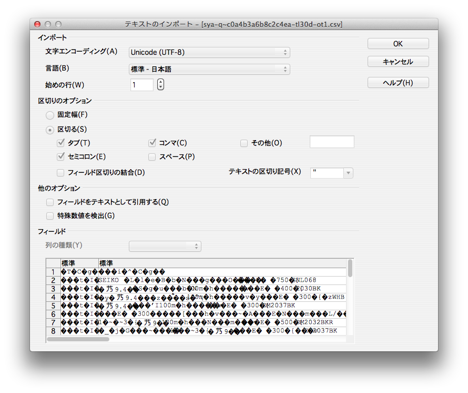Image resolution: width=468 pixels, height=393 pixels.
Task: Open the 言語 標準 - 日本語 dropdown
Action: 209,70
